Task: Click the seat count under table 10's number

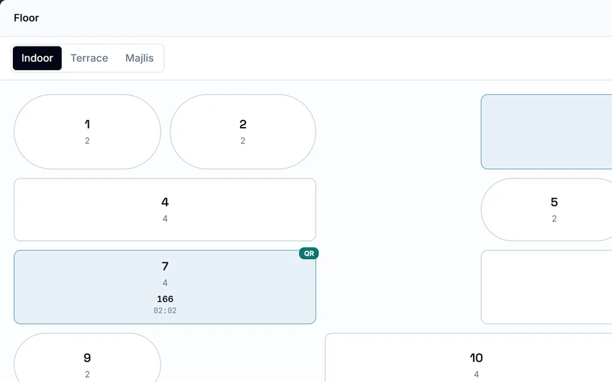Action: [x=476, y=375]
